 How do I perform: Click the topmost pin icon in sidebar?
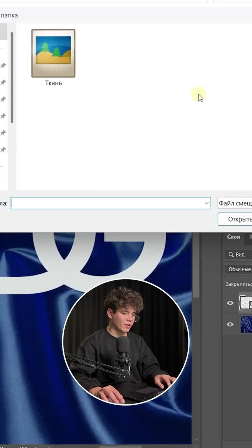tap(3, 65)
